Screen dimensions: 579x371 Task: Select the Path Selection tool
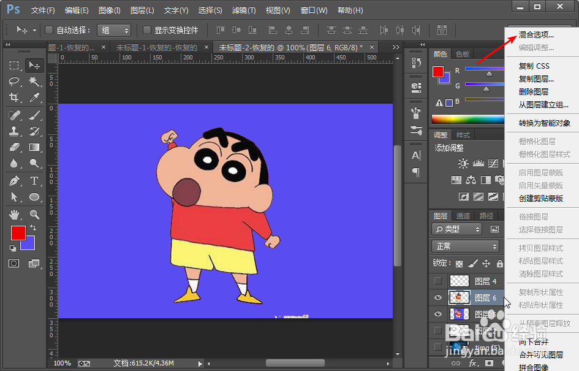point(14,197)
